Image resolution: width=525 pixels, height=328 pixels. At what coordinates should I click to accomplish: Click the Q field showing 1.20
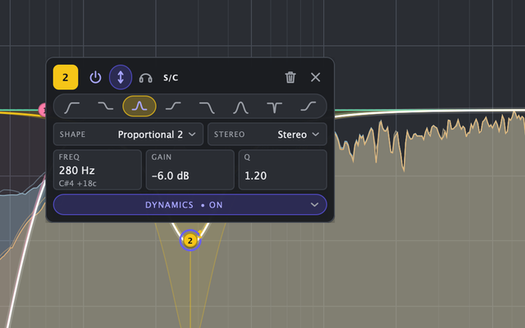(282, 170)
